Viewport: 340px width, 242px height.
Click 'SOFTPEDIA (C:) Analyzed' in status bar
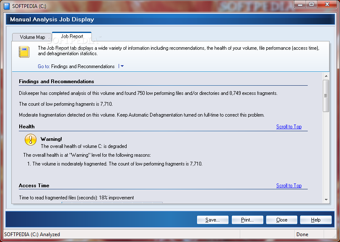(32, 234)
